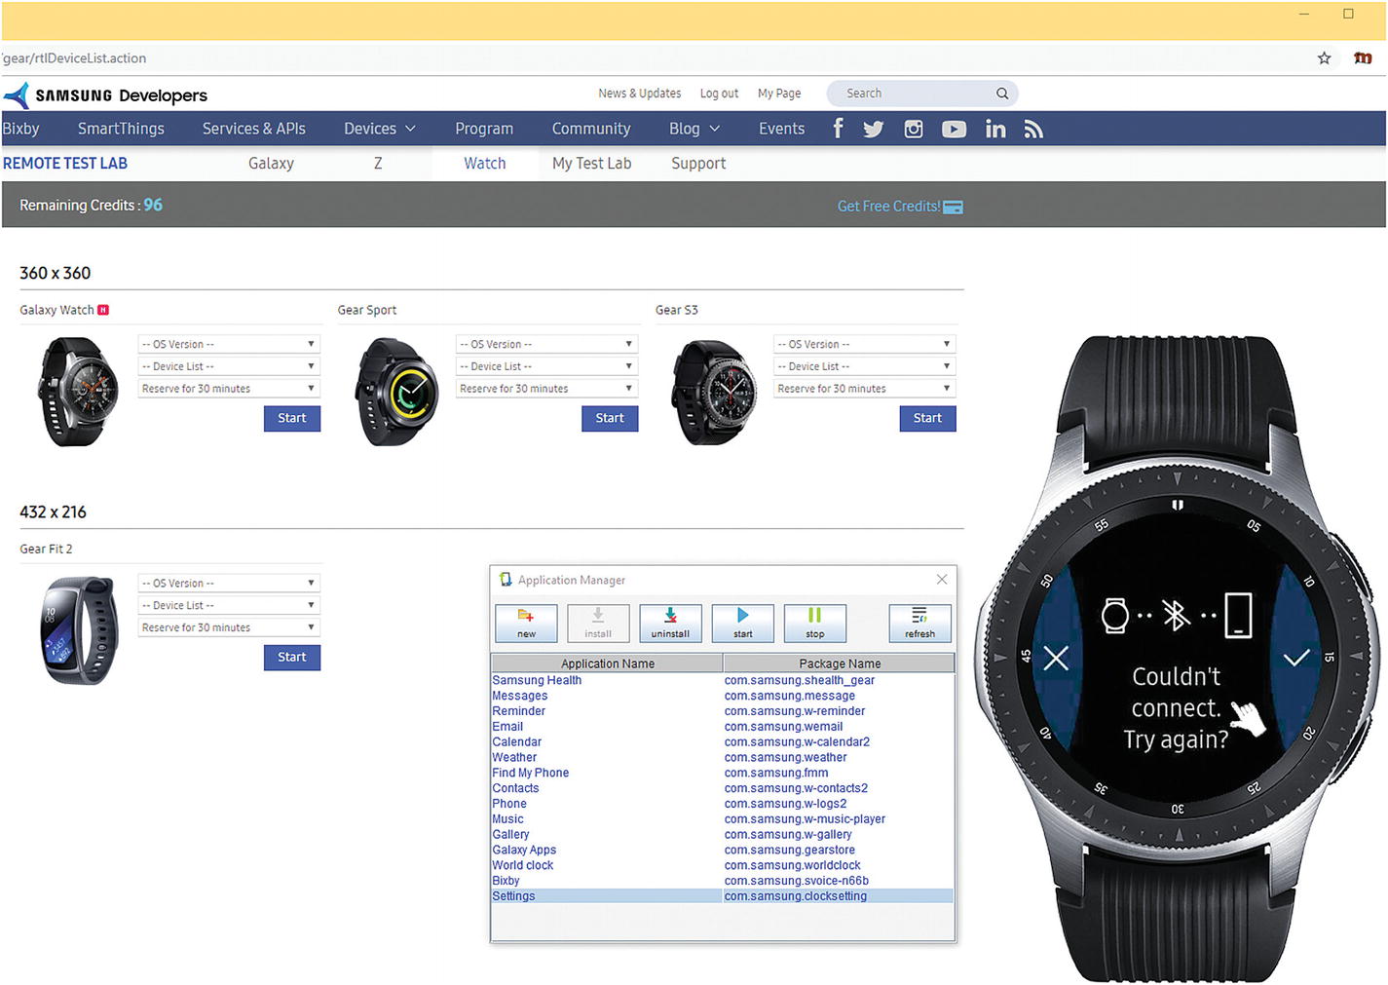Open the LinkedIn social icon
This screenshot has width=1388, height=985.
click(995, 129)
